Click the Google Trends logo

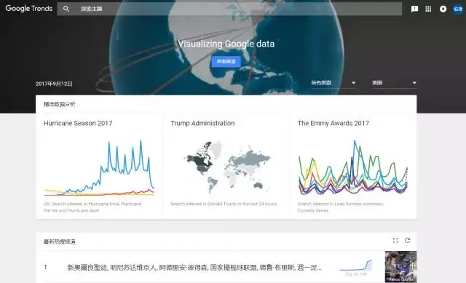click(x=29, y=9)
